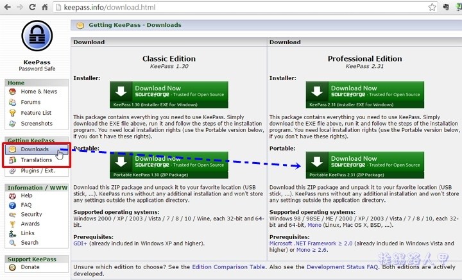
Task: Open the Help sidebar link
Action: [x=26, y=195]
